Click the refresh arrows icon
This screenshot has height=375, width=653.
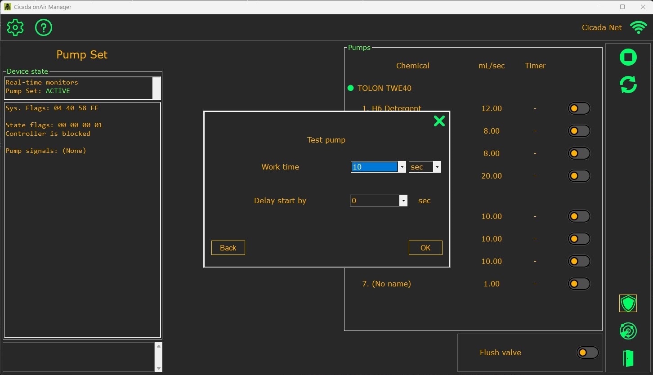coord(628,85)
